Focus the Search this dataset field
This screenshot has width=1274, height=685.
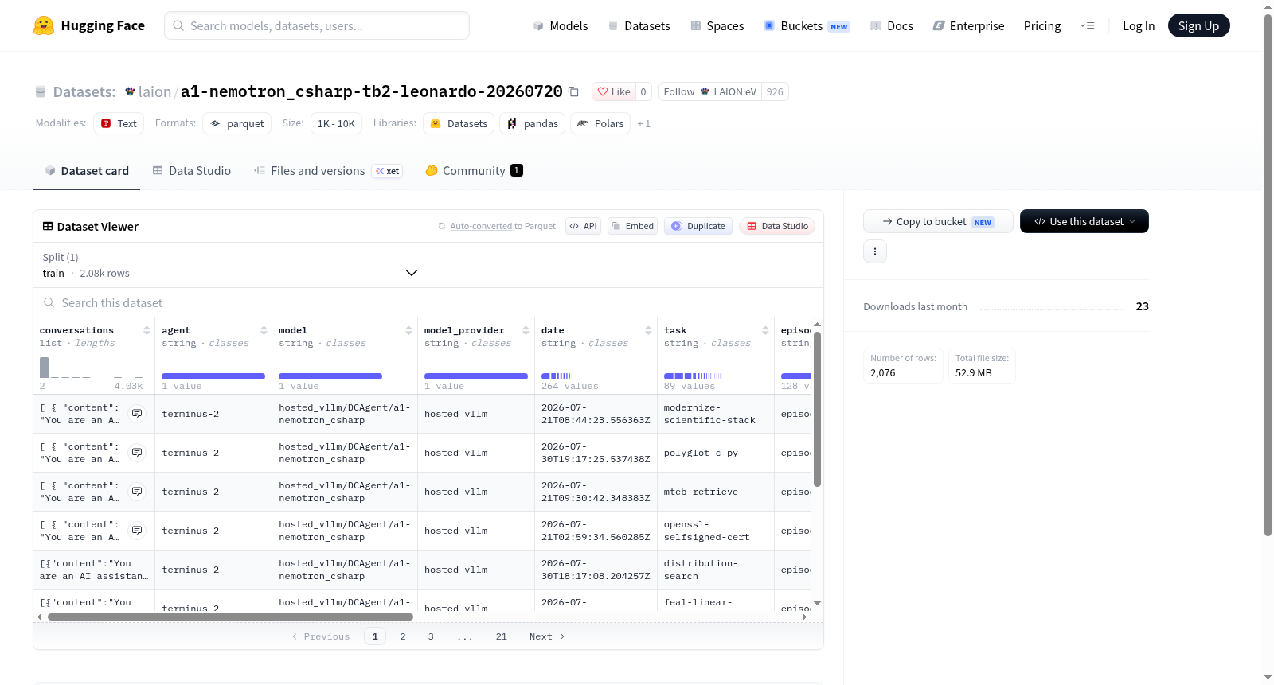tap(428, 302)
